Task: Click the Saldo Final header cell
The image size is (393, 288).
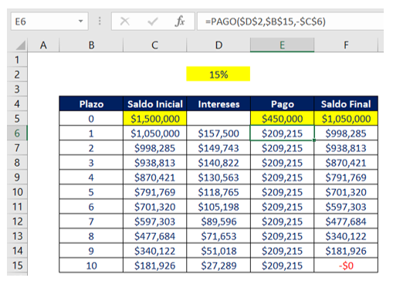Action: click(x=346, y=104)
